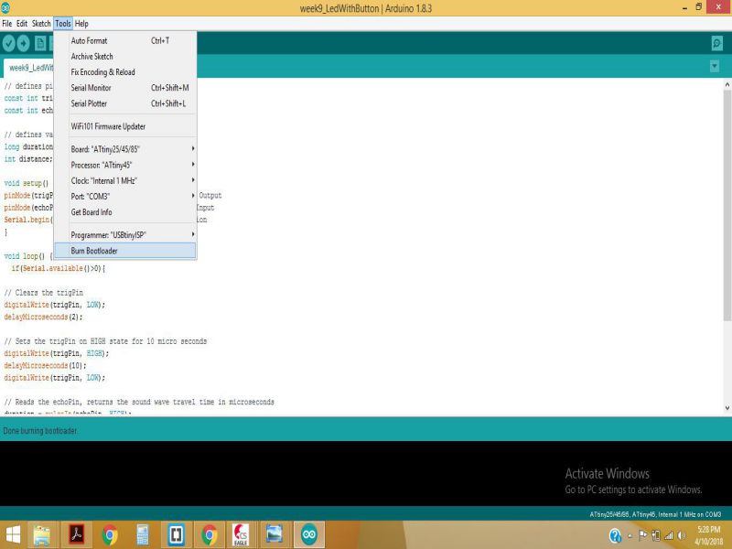Show hidden tray icons arrow

coord(630,536)
